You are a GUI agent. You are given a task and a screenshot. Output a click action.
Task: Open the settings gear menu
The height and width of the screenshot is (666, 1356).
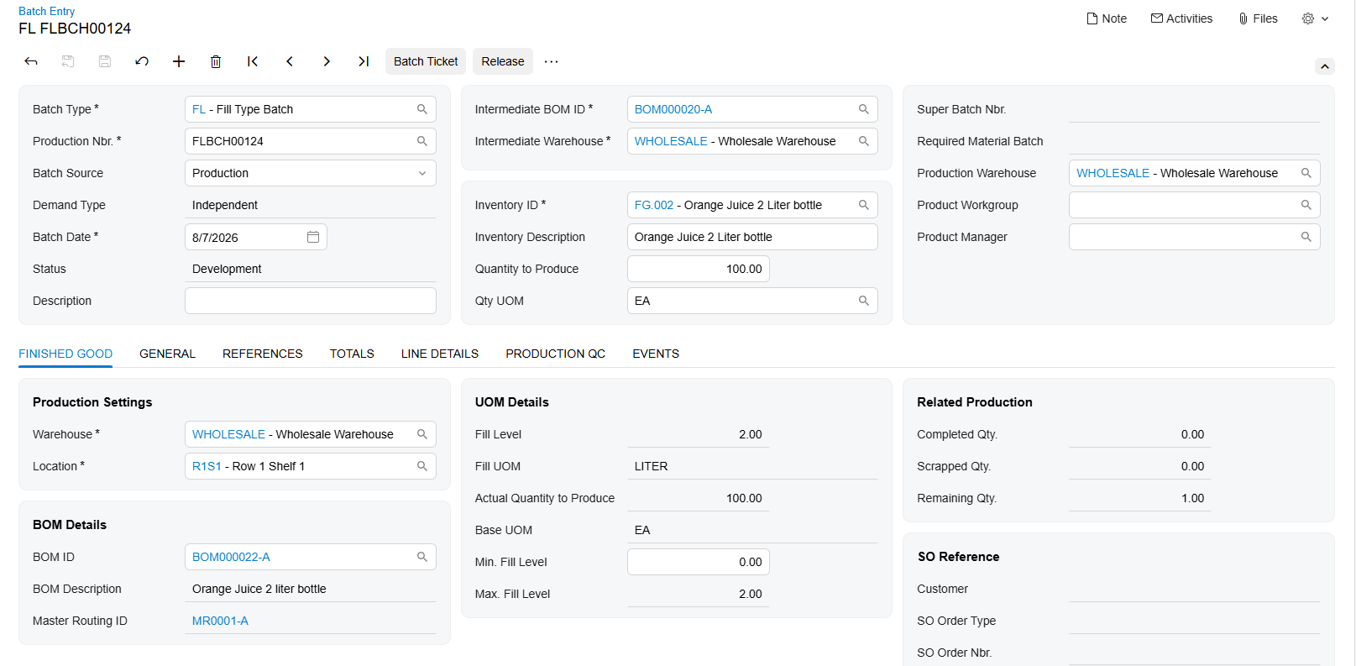click(1315, 18)
